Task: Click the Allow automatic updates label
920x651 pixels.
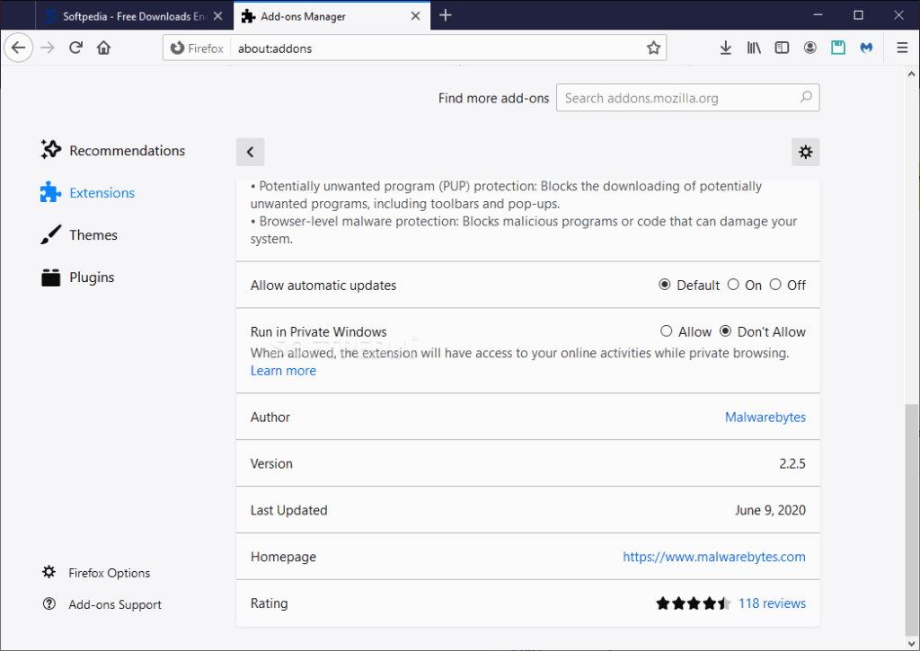Action: [323, 285]
